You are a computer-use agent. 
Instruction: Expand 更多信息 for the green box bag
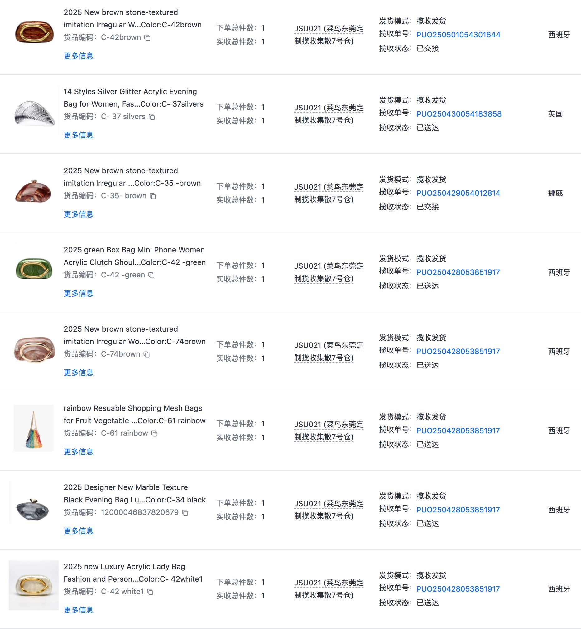[79, 294]
